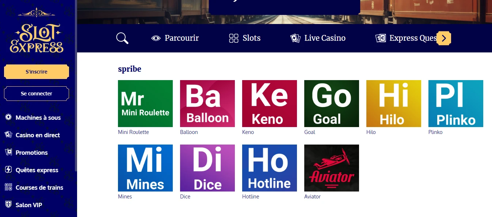Click the Slot Express logo
This screenshot has height=217, width=492.
[37, 32]
